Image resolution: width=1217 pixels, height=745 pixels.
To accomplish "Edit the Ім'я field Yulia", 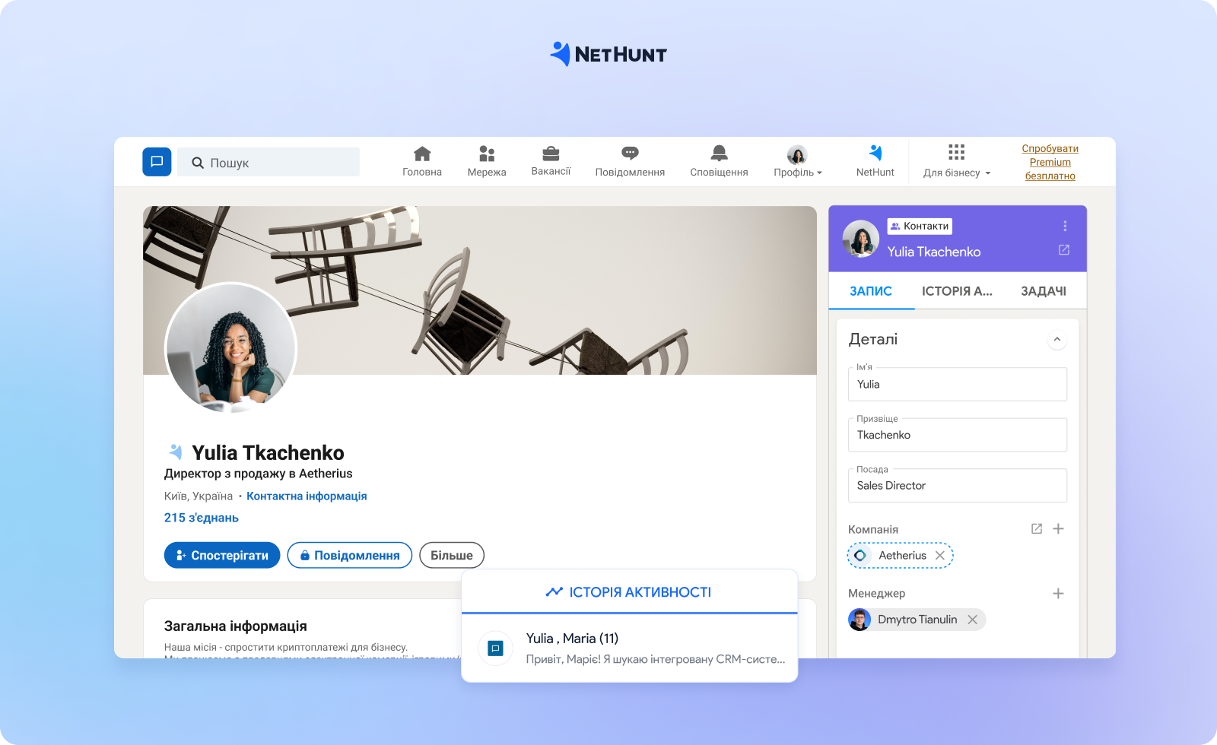I will [958, 384].
